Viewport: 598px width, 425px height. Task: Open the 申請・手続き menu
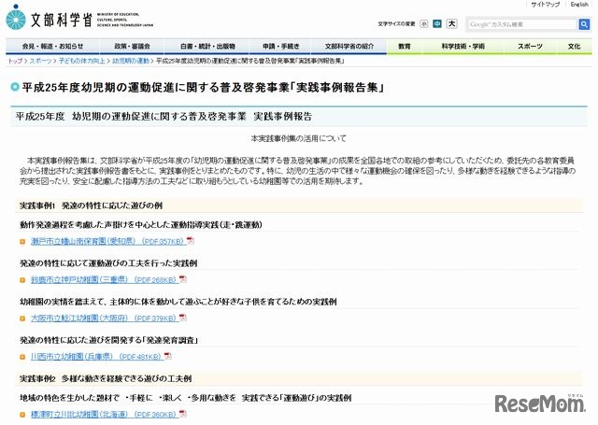280,47
